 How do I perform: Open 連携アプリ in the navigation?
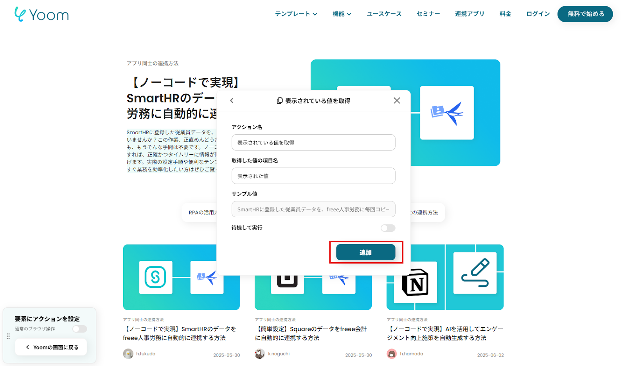click(x=469, y=14)
